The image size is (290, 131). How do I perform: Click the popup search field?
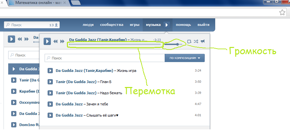click(105, 58)
